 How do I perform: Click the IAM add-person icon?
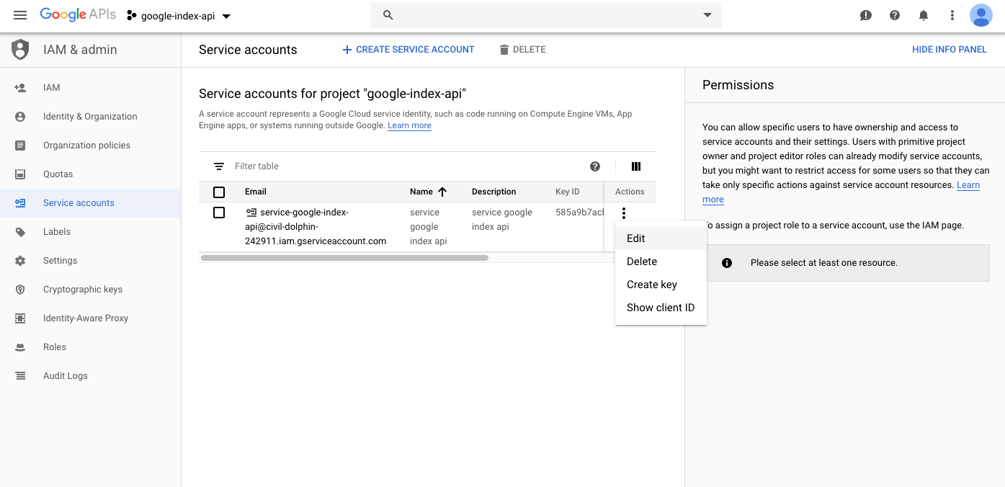[20, 88]
